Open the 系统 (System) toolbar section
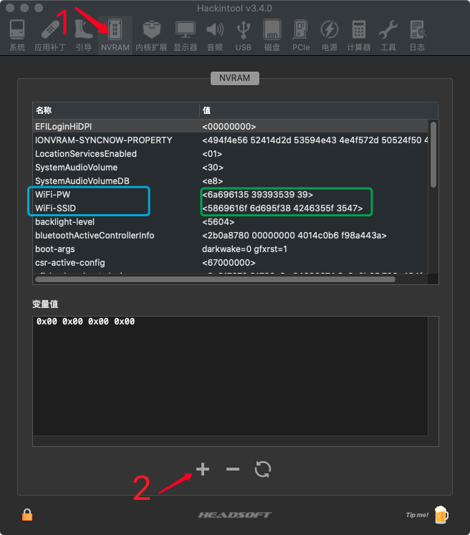This screenshot has height=535, width=470. click(17, 36)
